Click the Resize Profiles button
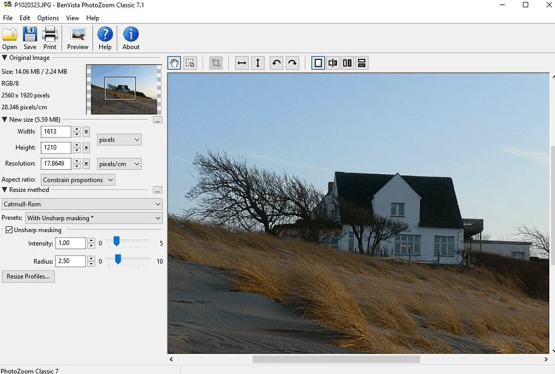Screen dimensions: 555x374 click(28, 277)
